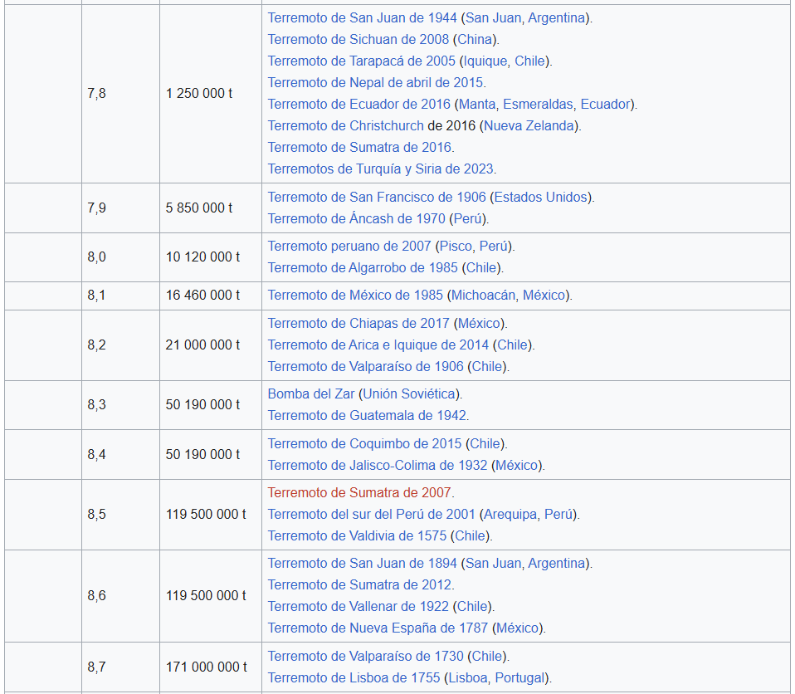Screen dimensions: 795x694
Task: Click Terremoto de San Francisco de 1906
Action: tap(376, 197)
